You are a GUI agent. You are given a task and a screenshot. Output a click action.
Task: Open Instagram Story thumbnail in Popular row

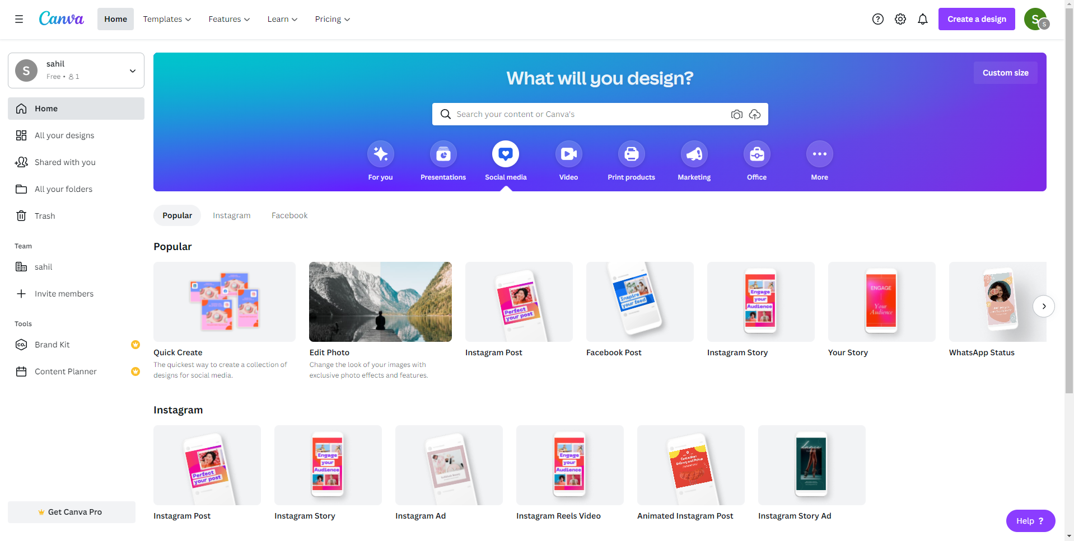[761, 302]
